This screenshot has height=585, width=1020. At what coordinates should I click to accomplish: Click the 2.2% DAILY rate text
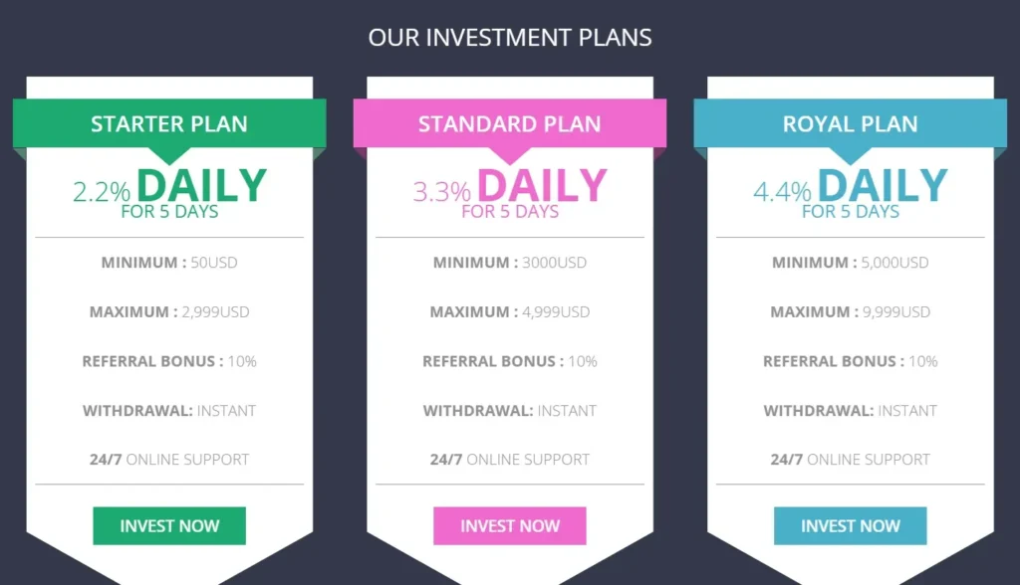tap(169, 184)
